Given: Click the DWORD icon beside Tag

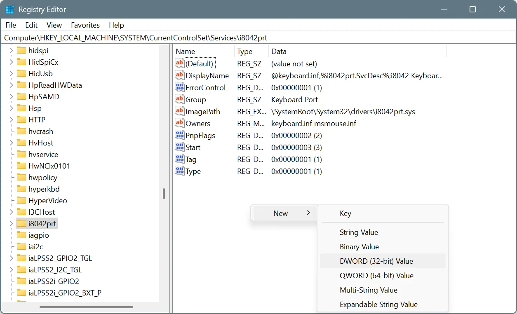Looking at the screenshot, I should click(179, 159).
